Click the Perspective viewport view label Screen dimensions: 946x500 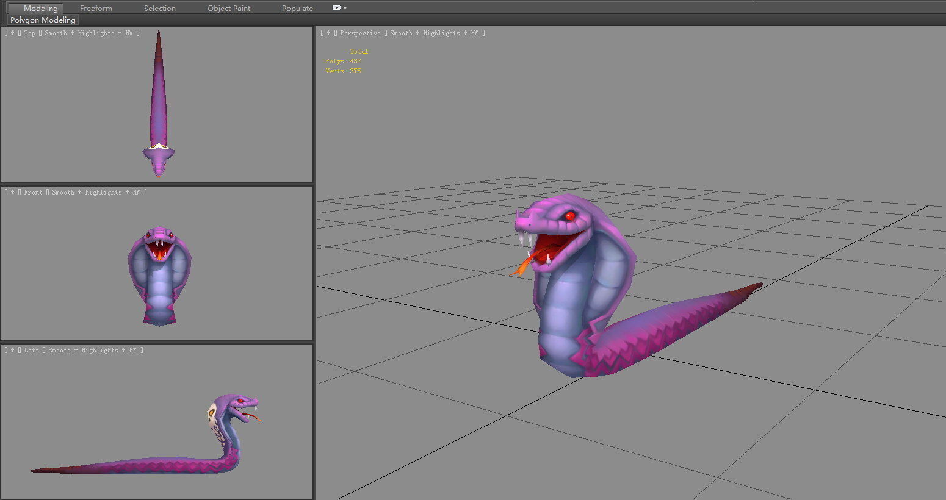361,34
